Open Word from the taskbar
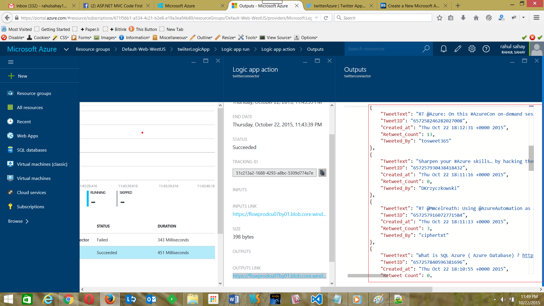Image resolution: width=544 pixels, height=306 pixels. [234, 299]
